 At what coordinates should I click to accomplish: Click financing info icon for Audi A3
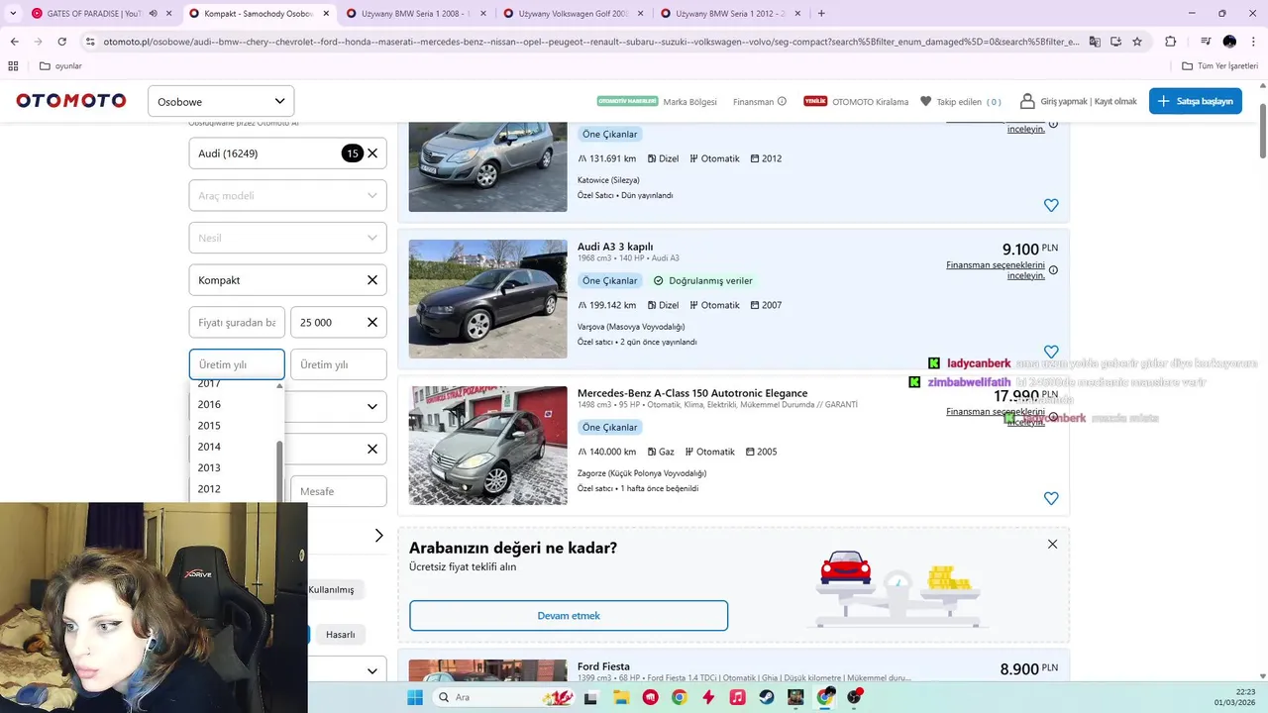[1053, 270]
